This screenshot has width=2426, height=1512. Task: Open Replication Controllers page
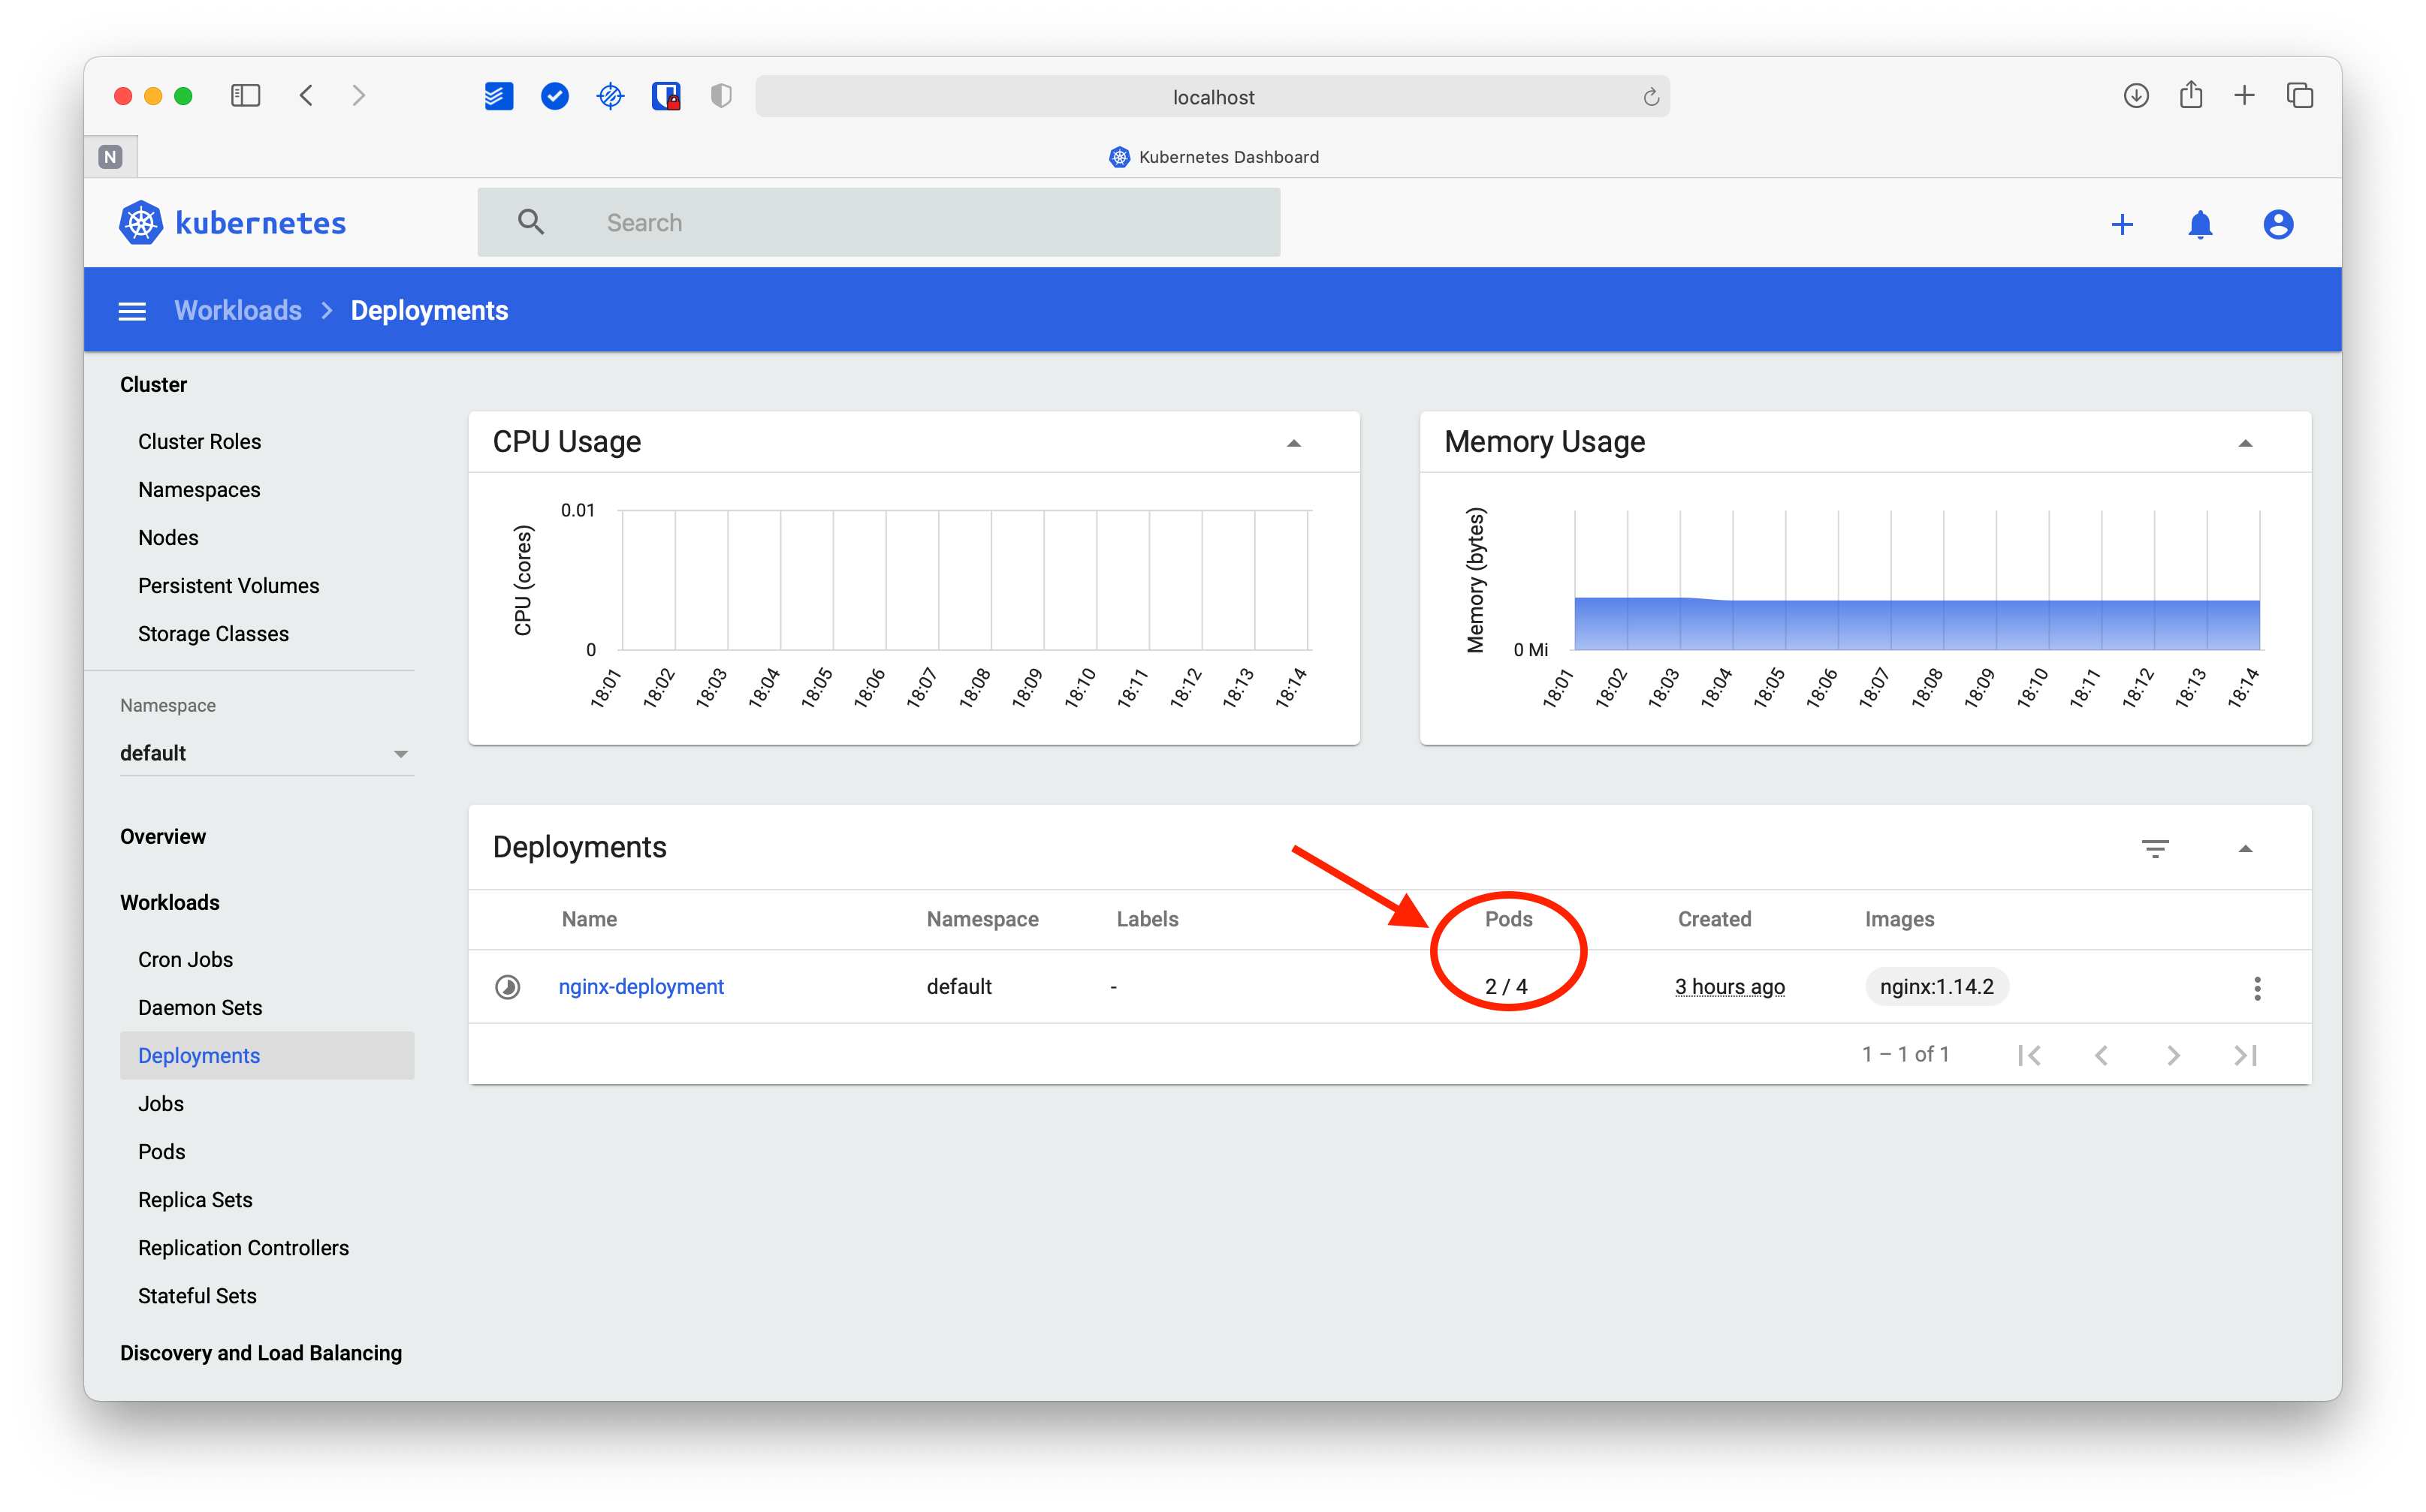[x=243, y=1247]
